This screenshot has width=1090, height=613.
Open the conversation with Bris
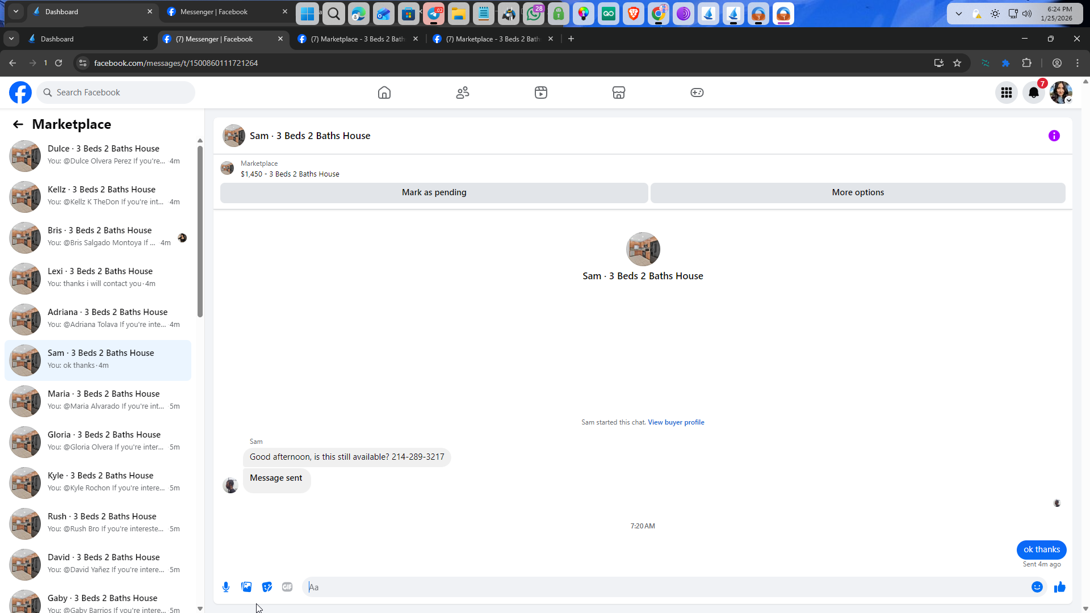[98, 238]
